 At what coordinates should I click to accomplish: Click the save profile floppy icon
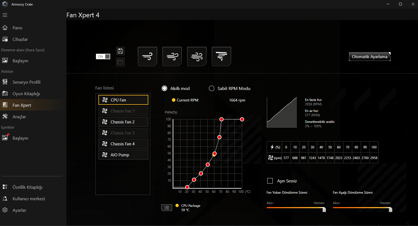coord(120,51)
